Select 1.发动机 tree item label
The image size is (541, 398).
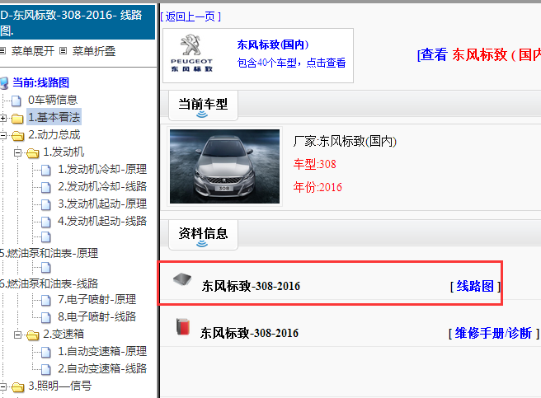pos(64,152)
